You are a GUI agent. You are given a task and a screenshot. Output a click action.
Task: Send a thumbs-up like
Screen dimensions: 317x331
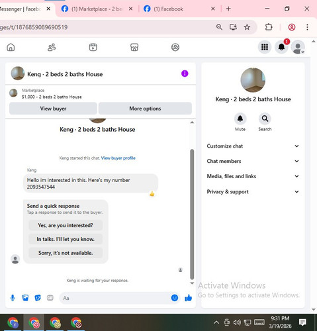click(x=188, y=298)
